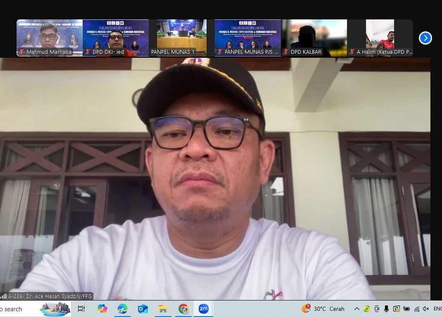Open File Explorer from taskbar
This screenshot has height=317, width=442.
(x=163, y=309)
